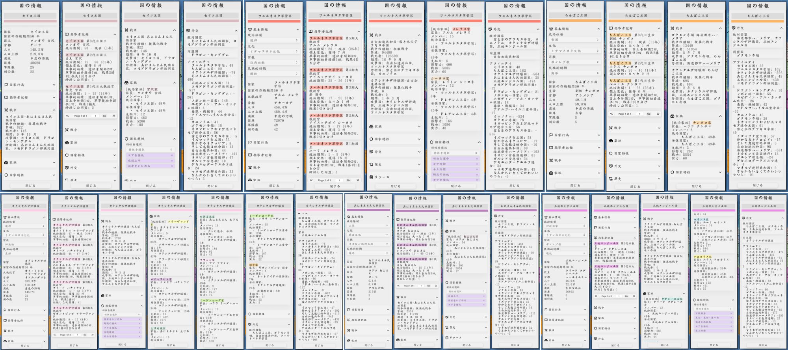
Task: Open 宗教 dropdown in フェルネスタ軍管区 basic info
Action: [x=273, y=63]
